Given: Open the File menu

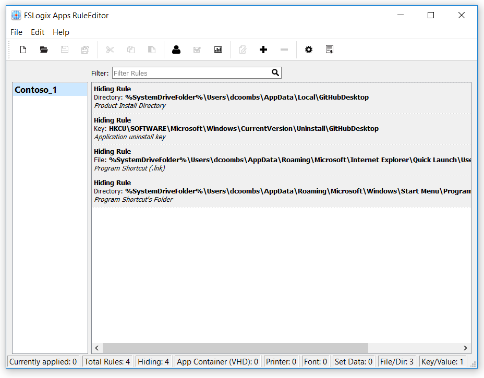Looking at the screenshot, I should [16, 32].
